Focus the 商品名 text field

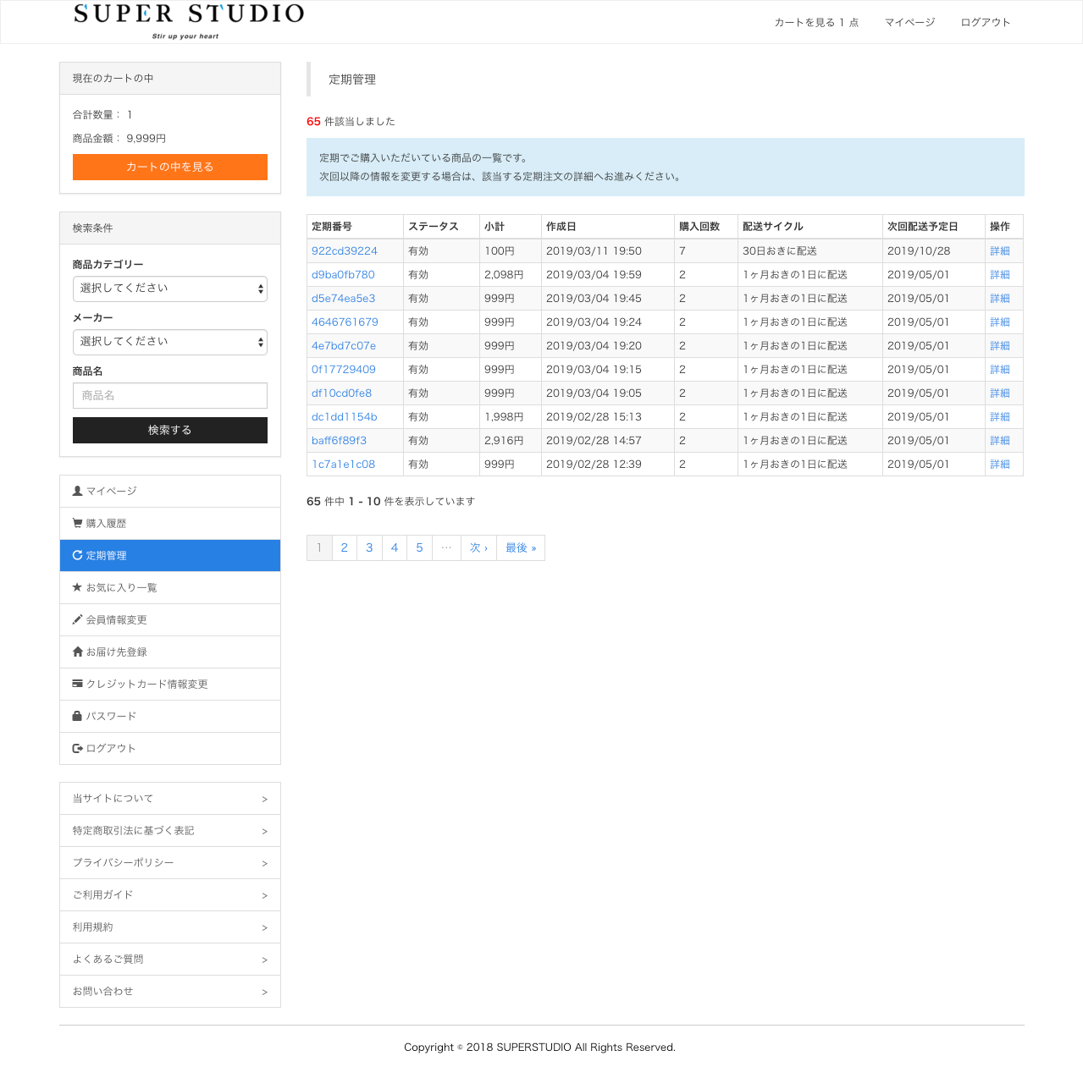170,395
